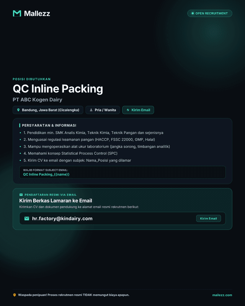
Task: Click the Kirim Email button in email box
Action: pos(209,218)
